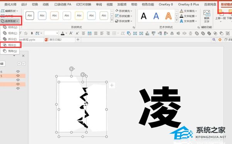Screen dimensions: 232x144
Task: Toggle bold B in quick toolbar
Action: [32, 33]
